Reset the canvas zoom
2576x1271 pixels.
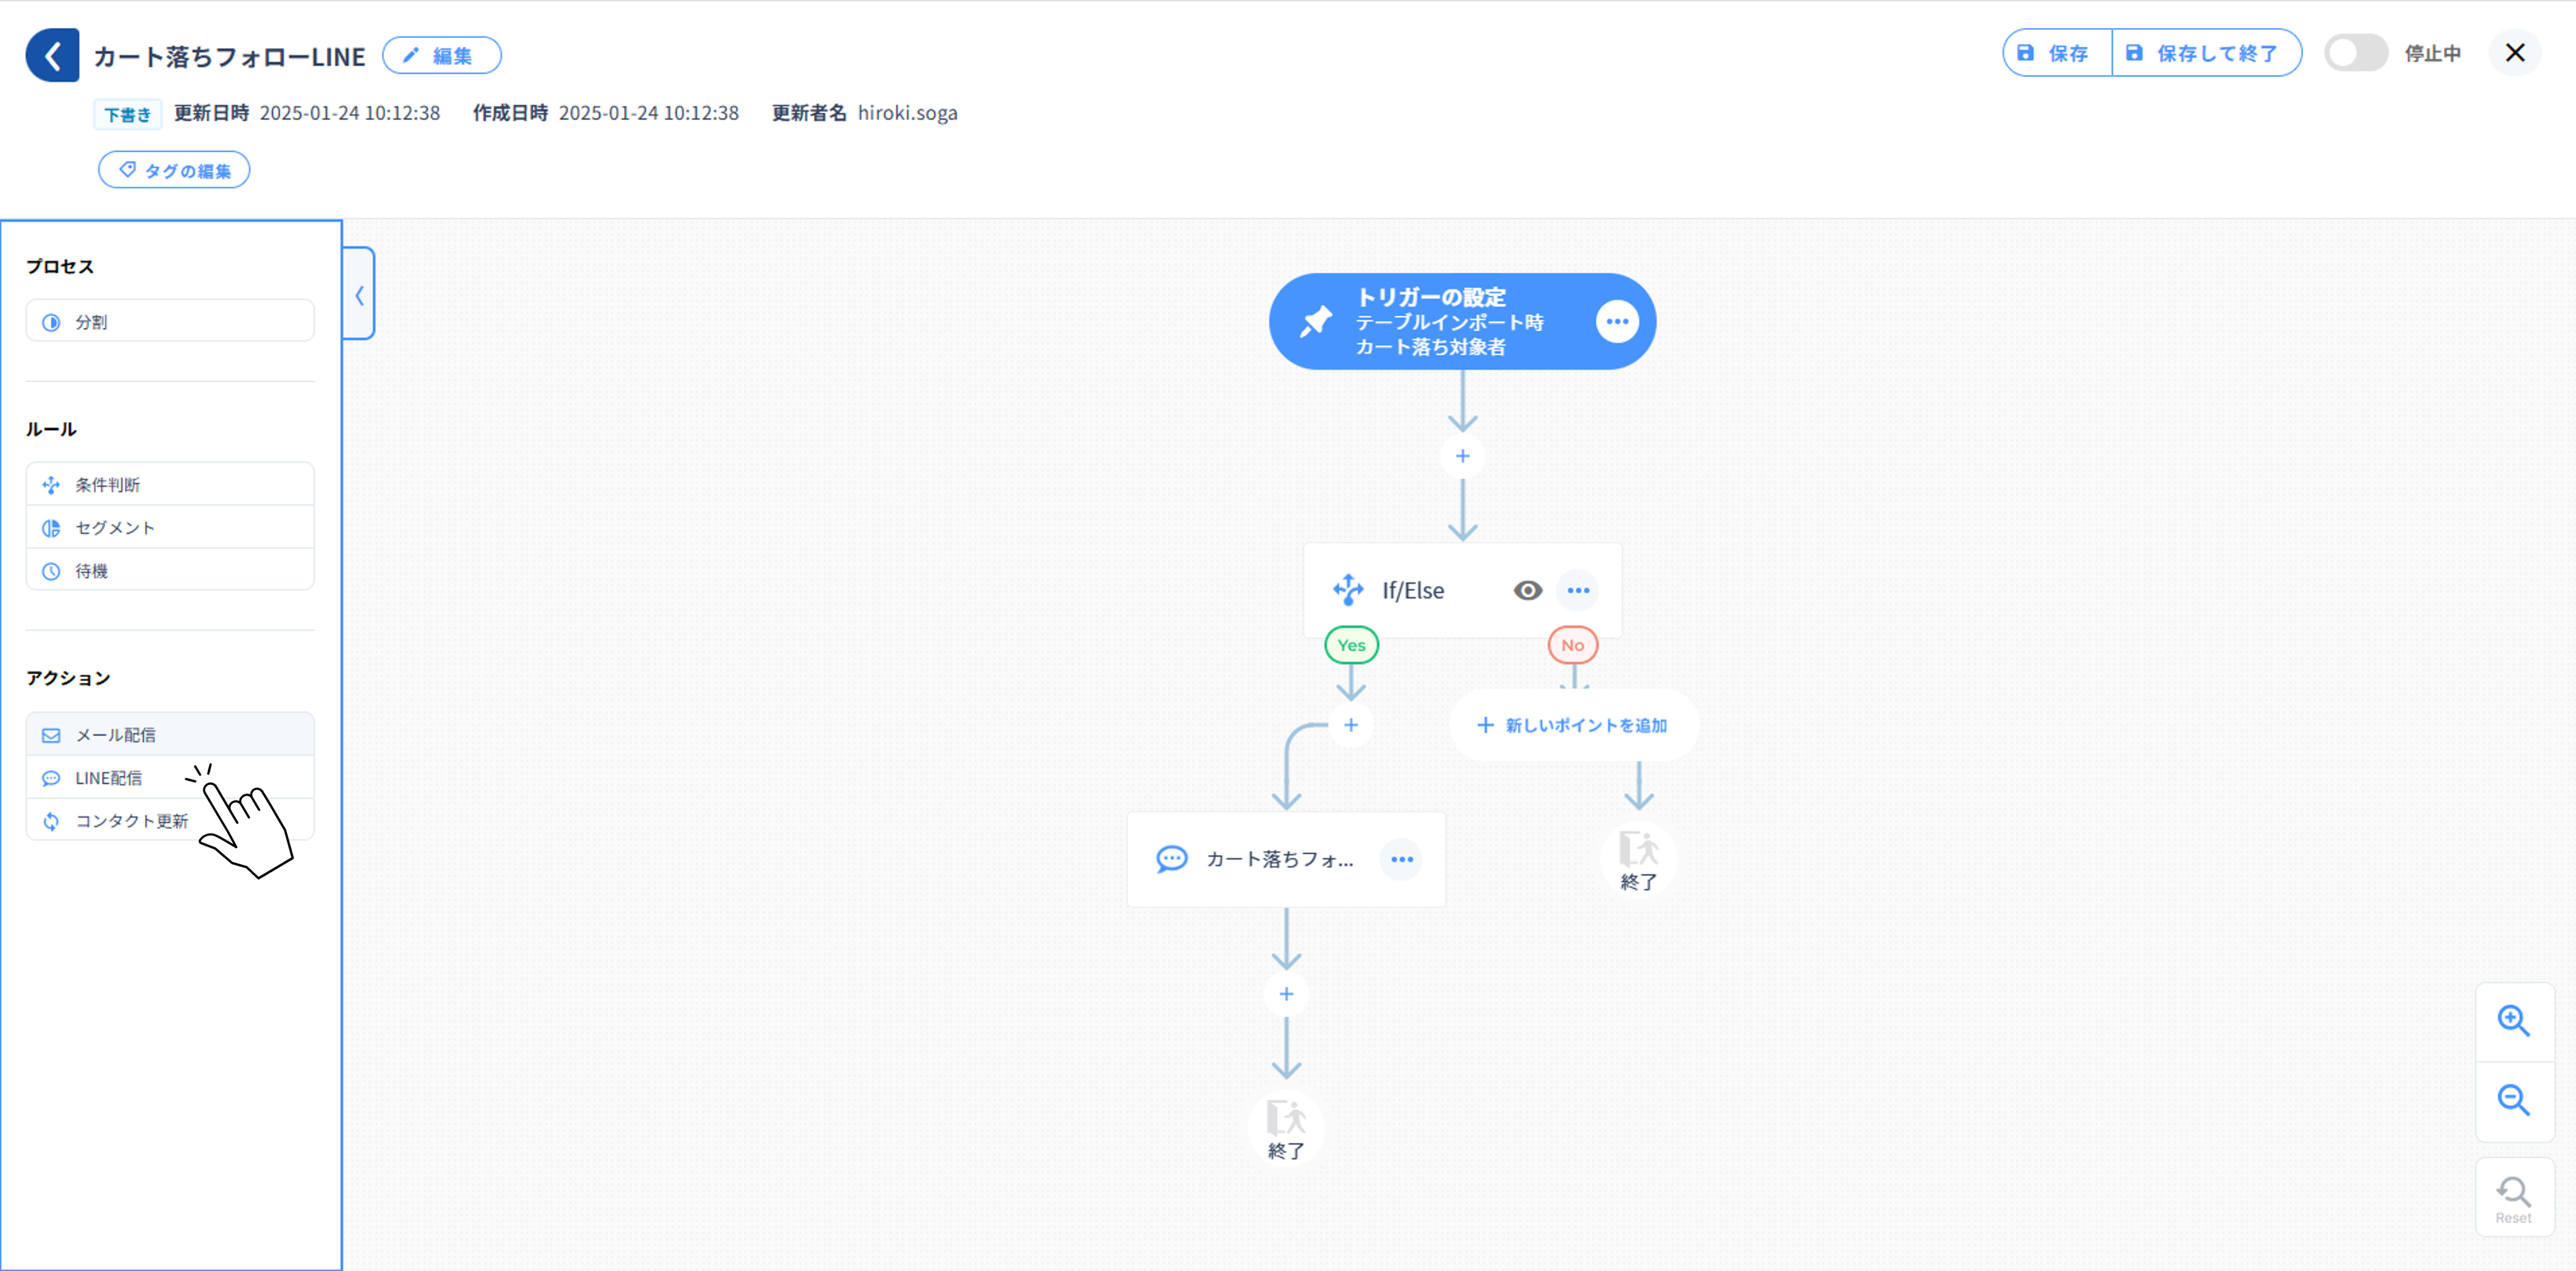[2513, 1197]
